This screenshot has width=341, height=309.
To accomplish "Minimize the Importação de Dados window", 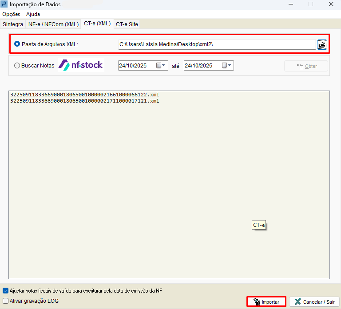I will [291, 4].
